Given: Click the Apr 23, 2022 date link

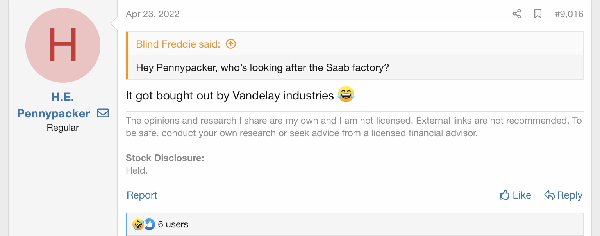Looking at the screenshot, I should (x=152, y=14).
